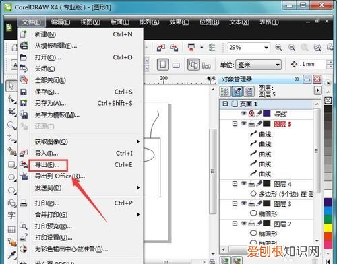
Task: Toggle printable icon of 图层 5
Action: click(252, 124)
